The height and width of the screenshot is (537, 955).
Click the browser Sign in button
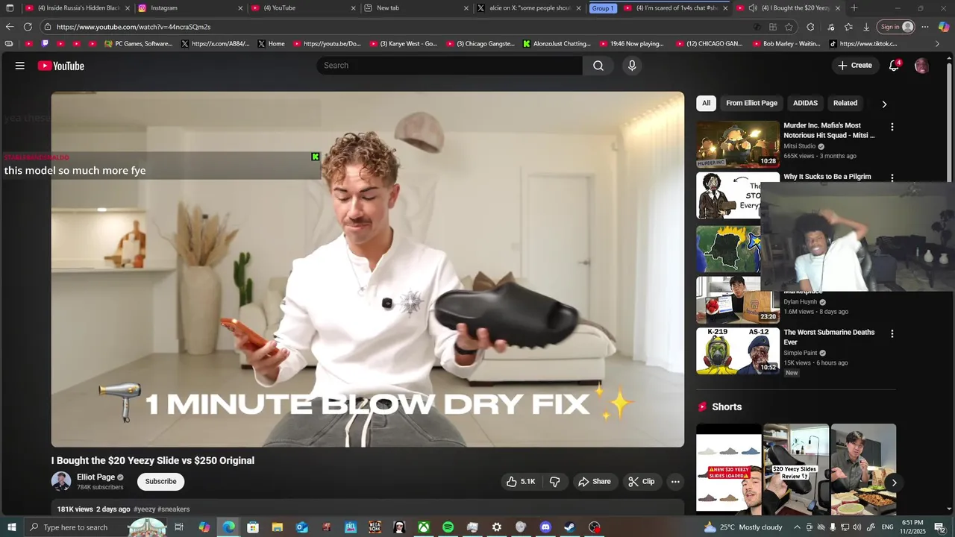point(895,27)
